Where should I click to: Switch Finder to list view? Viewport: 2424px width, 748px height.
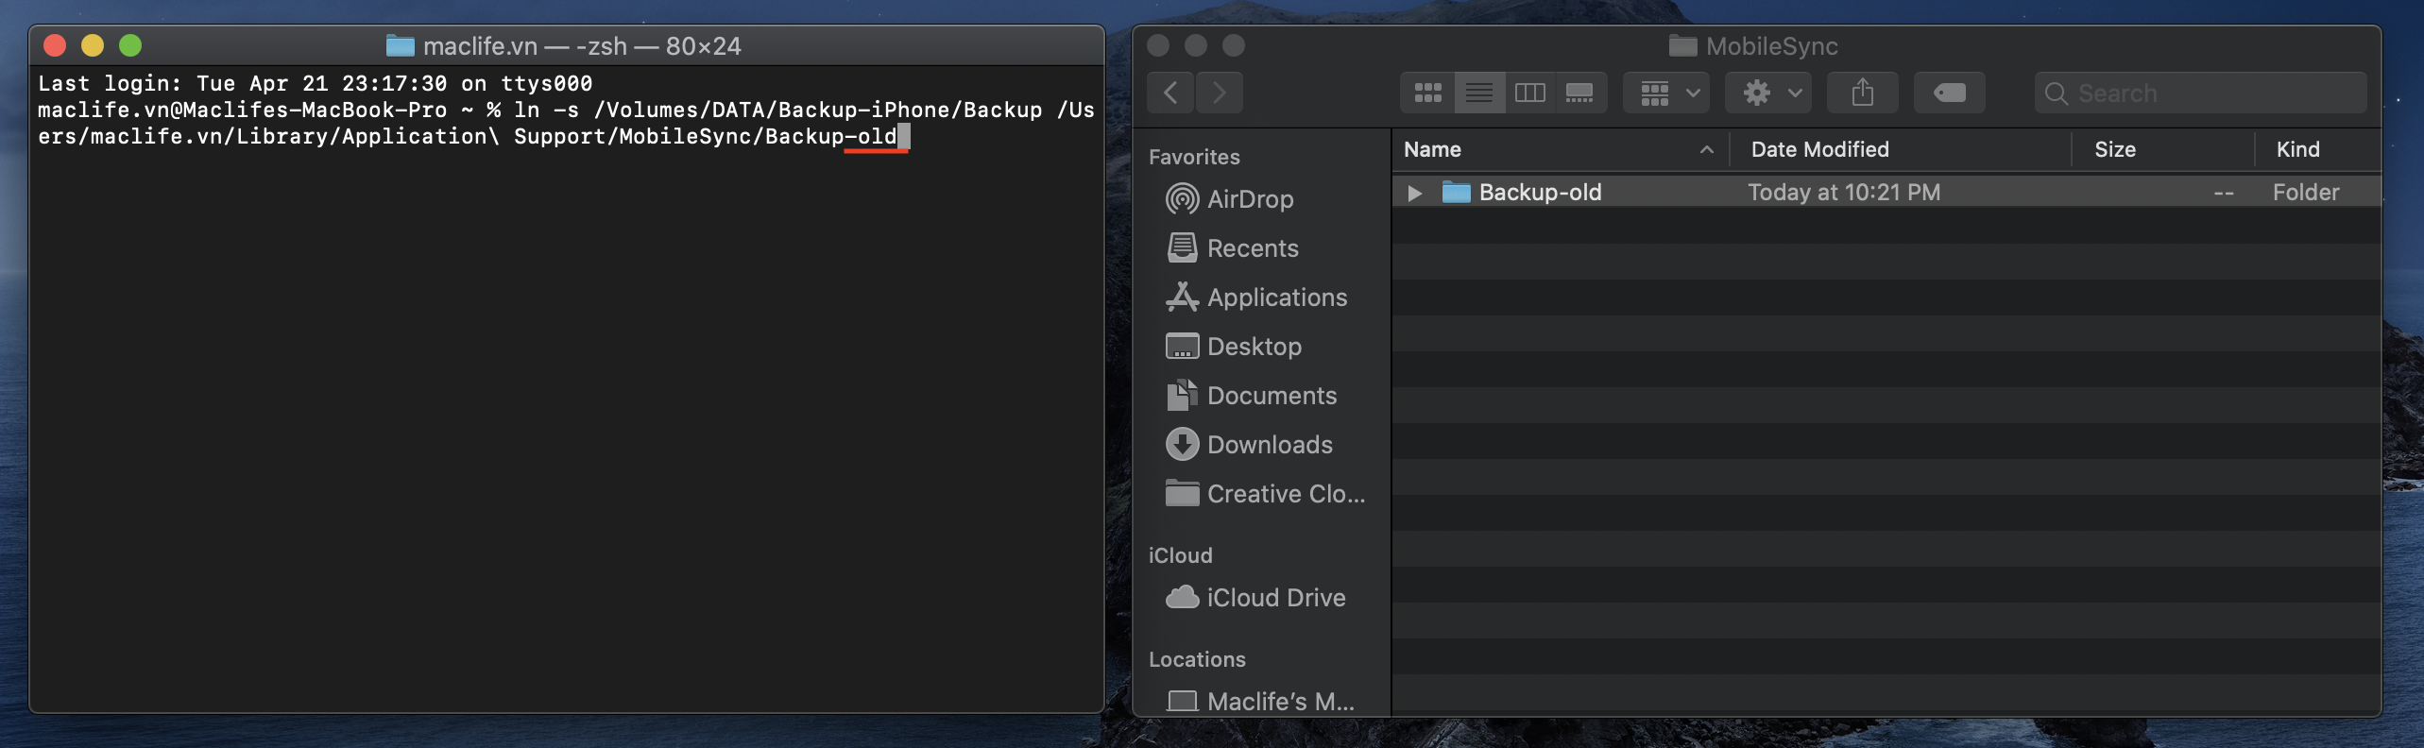pos(1478,93)
